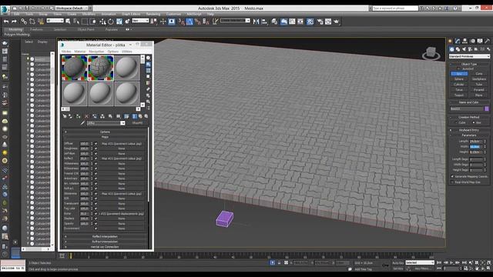Image resolution: width=493 pixels, height=277 pixels.
Task: Click the Redo arrow in main toolbar
Action: (x=14, y=22)
